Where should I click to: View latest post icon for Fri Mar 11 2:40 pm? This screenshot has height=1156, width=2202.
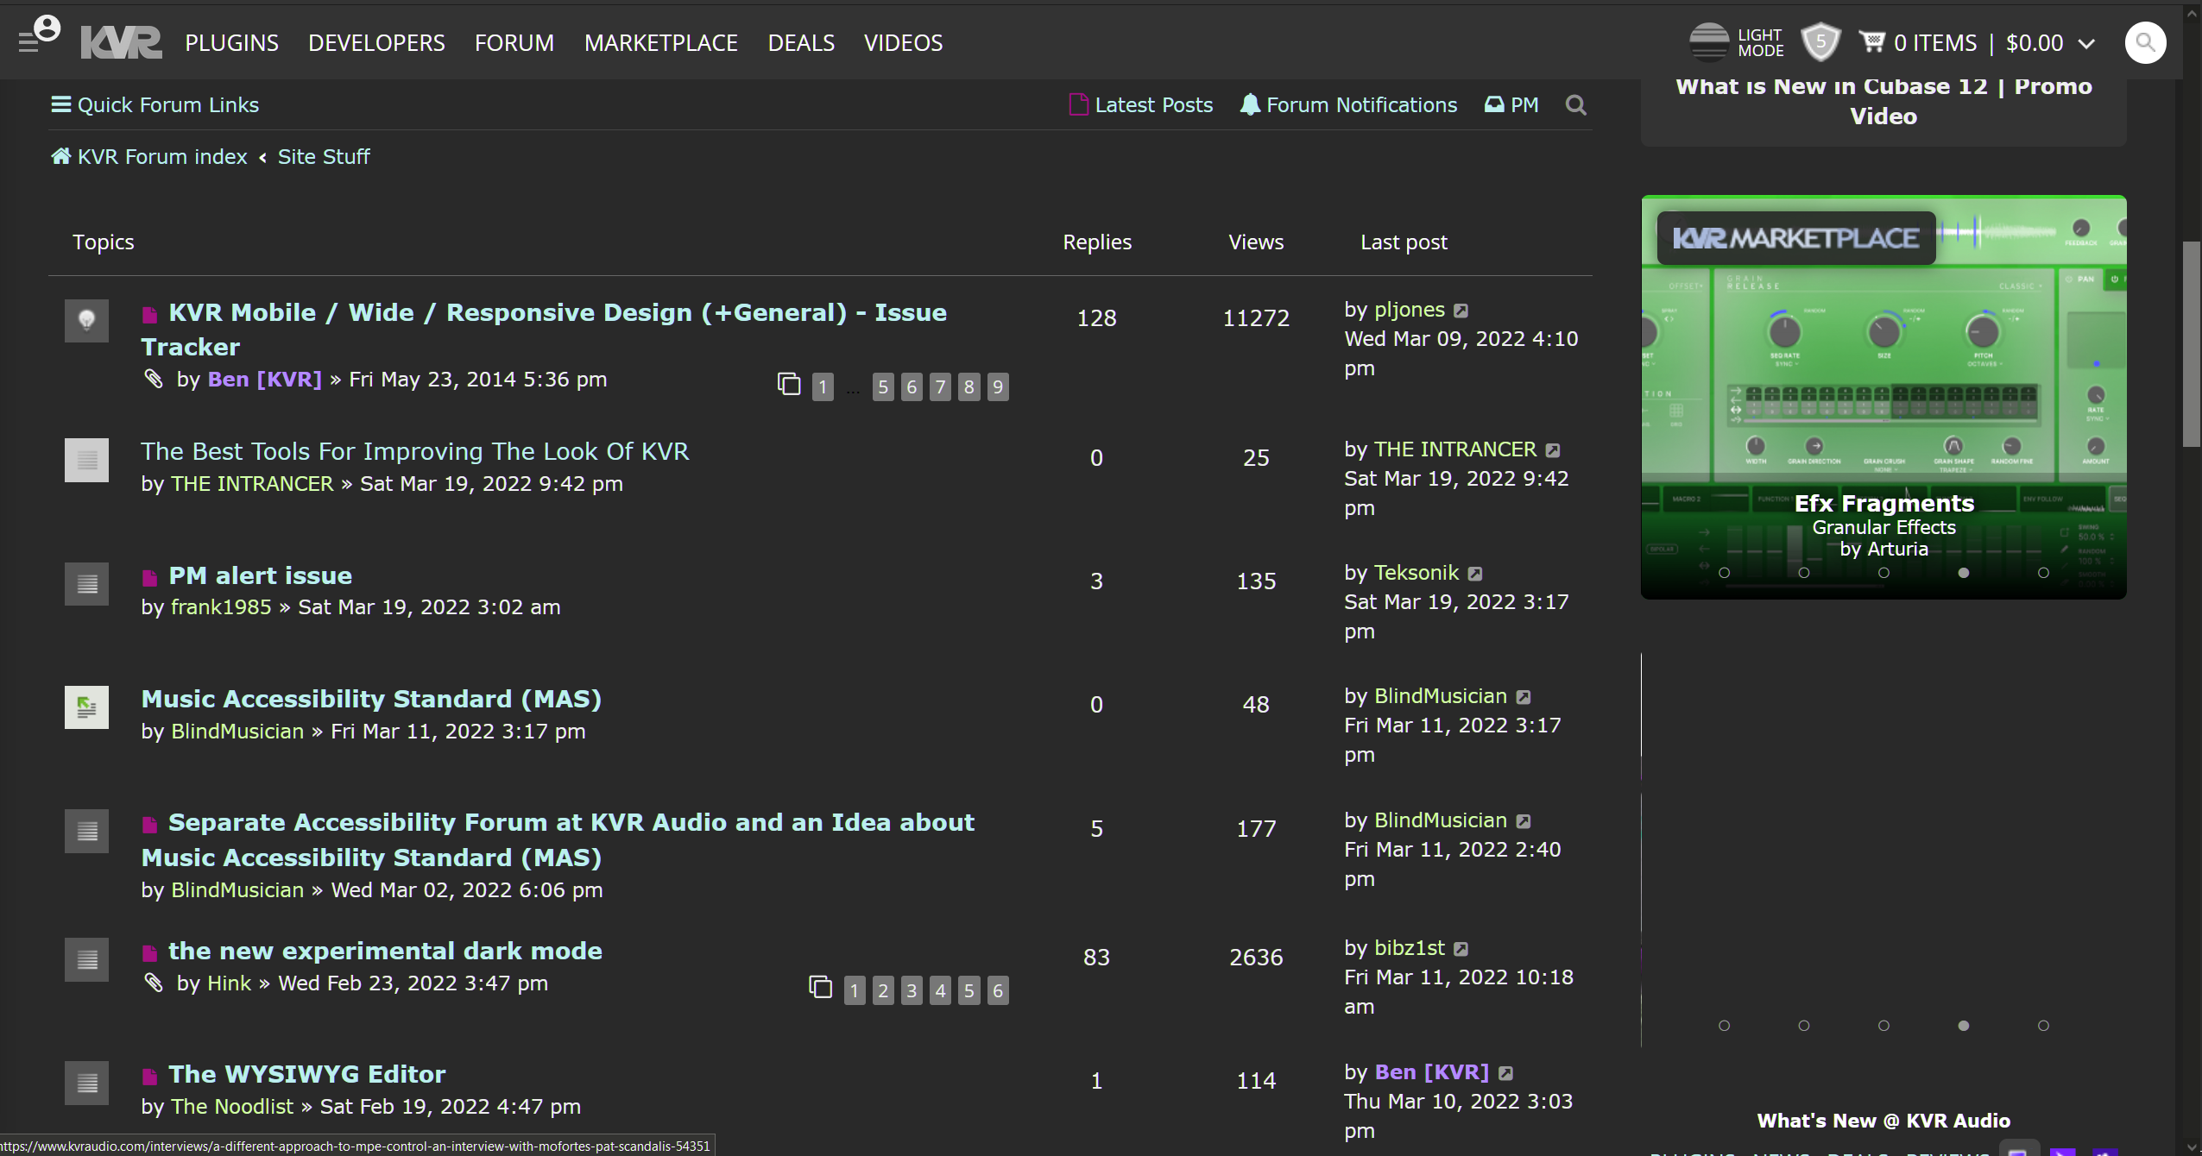tap(1524, 821)
